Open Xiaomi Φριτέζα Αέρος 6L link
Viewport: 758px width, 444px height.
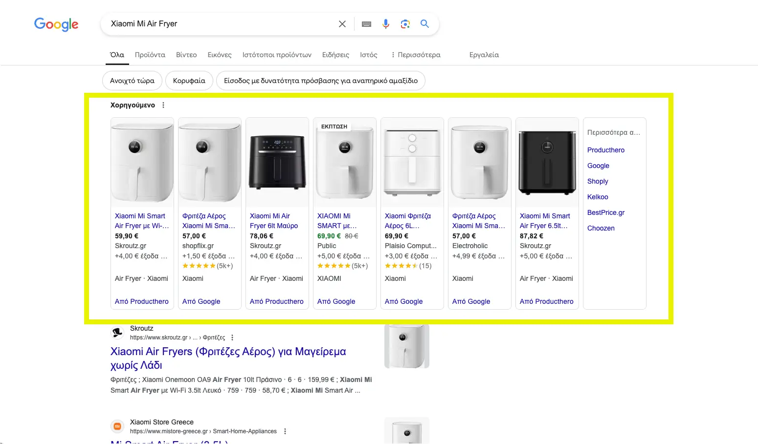pos(408,221)
